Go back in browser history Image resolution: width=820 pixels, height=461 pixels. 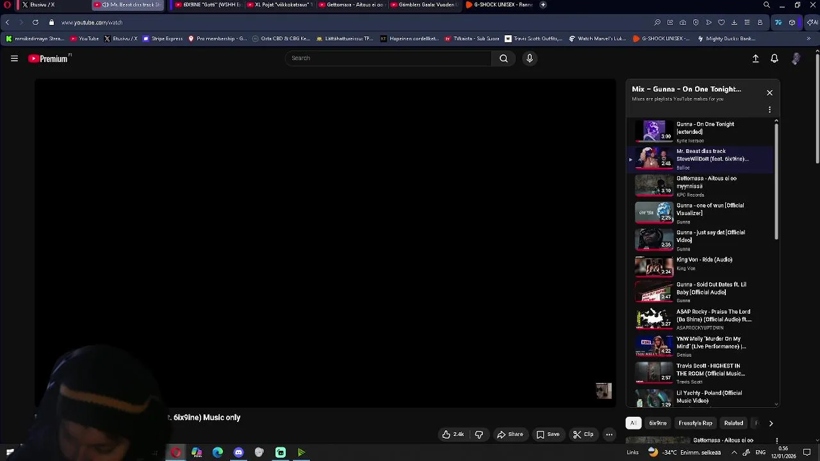(7, 22)
